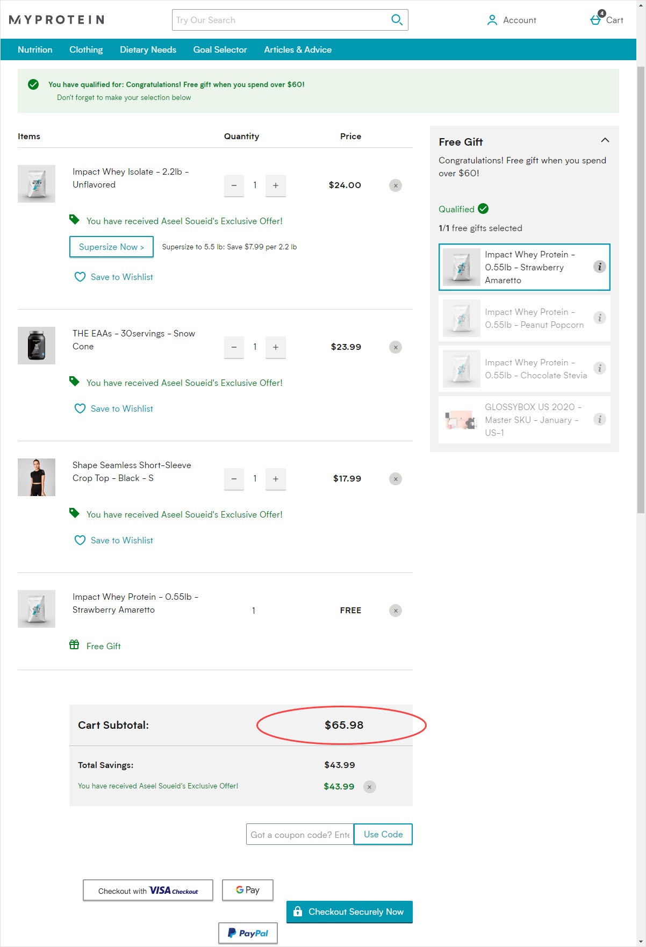646x947 pixels.
Task: Pay with PayPal button
Action: pos(248,933)
